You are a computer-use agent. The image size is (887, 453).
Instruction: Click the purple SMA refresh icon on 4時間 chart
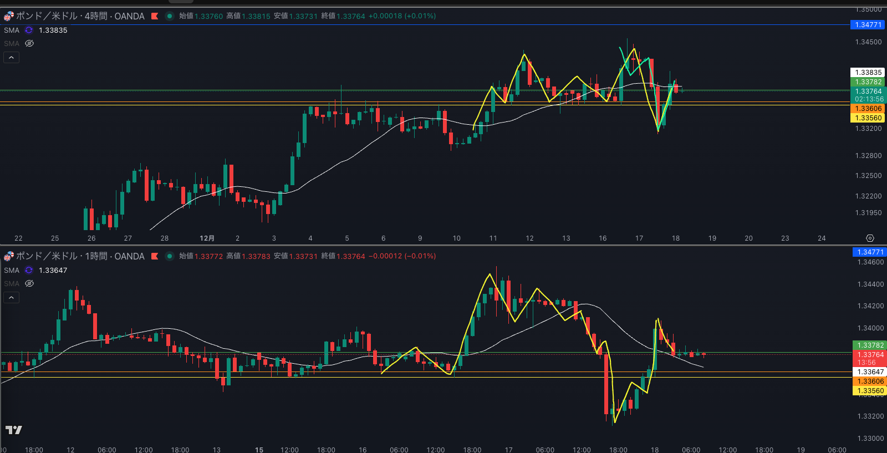(29, 30)
